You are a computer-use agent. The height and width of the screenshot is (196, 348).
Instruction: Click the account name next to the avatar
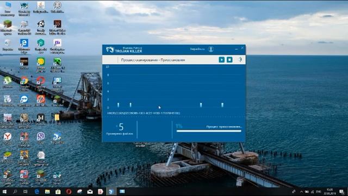[x=197, y=49]
